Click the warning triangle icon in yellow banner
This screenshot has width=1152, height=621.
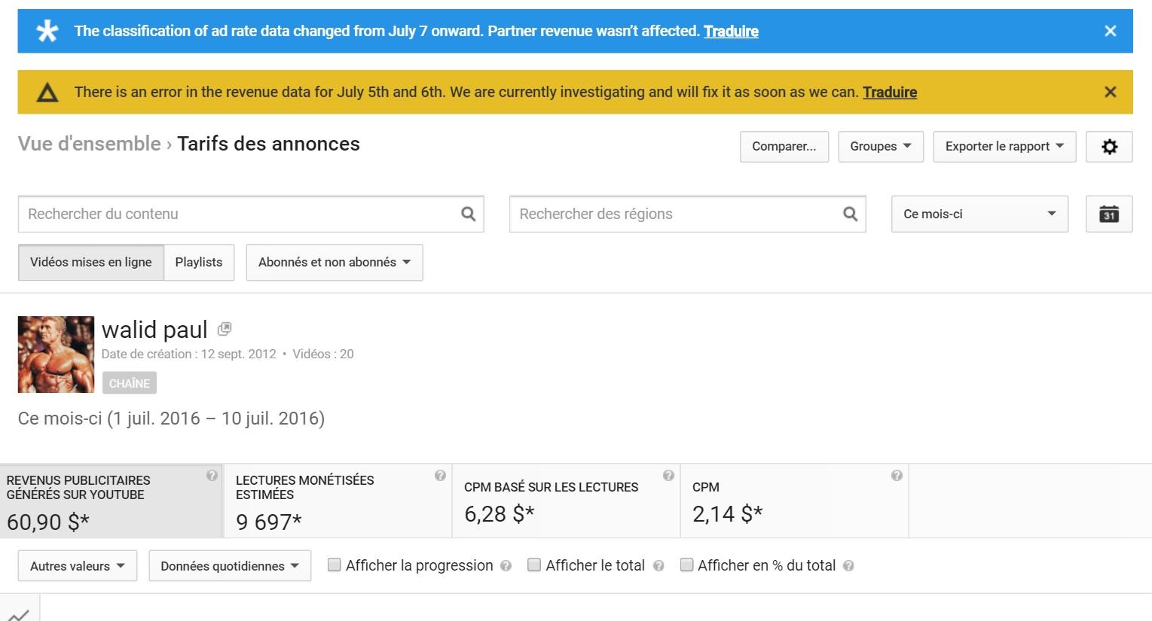click(x=47, y=93)
